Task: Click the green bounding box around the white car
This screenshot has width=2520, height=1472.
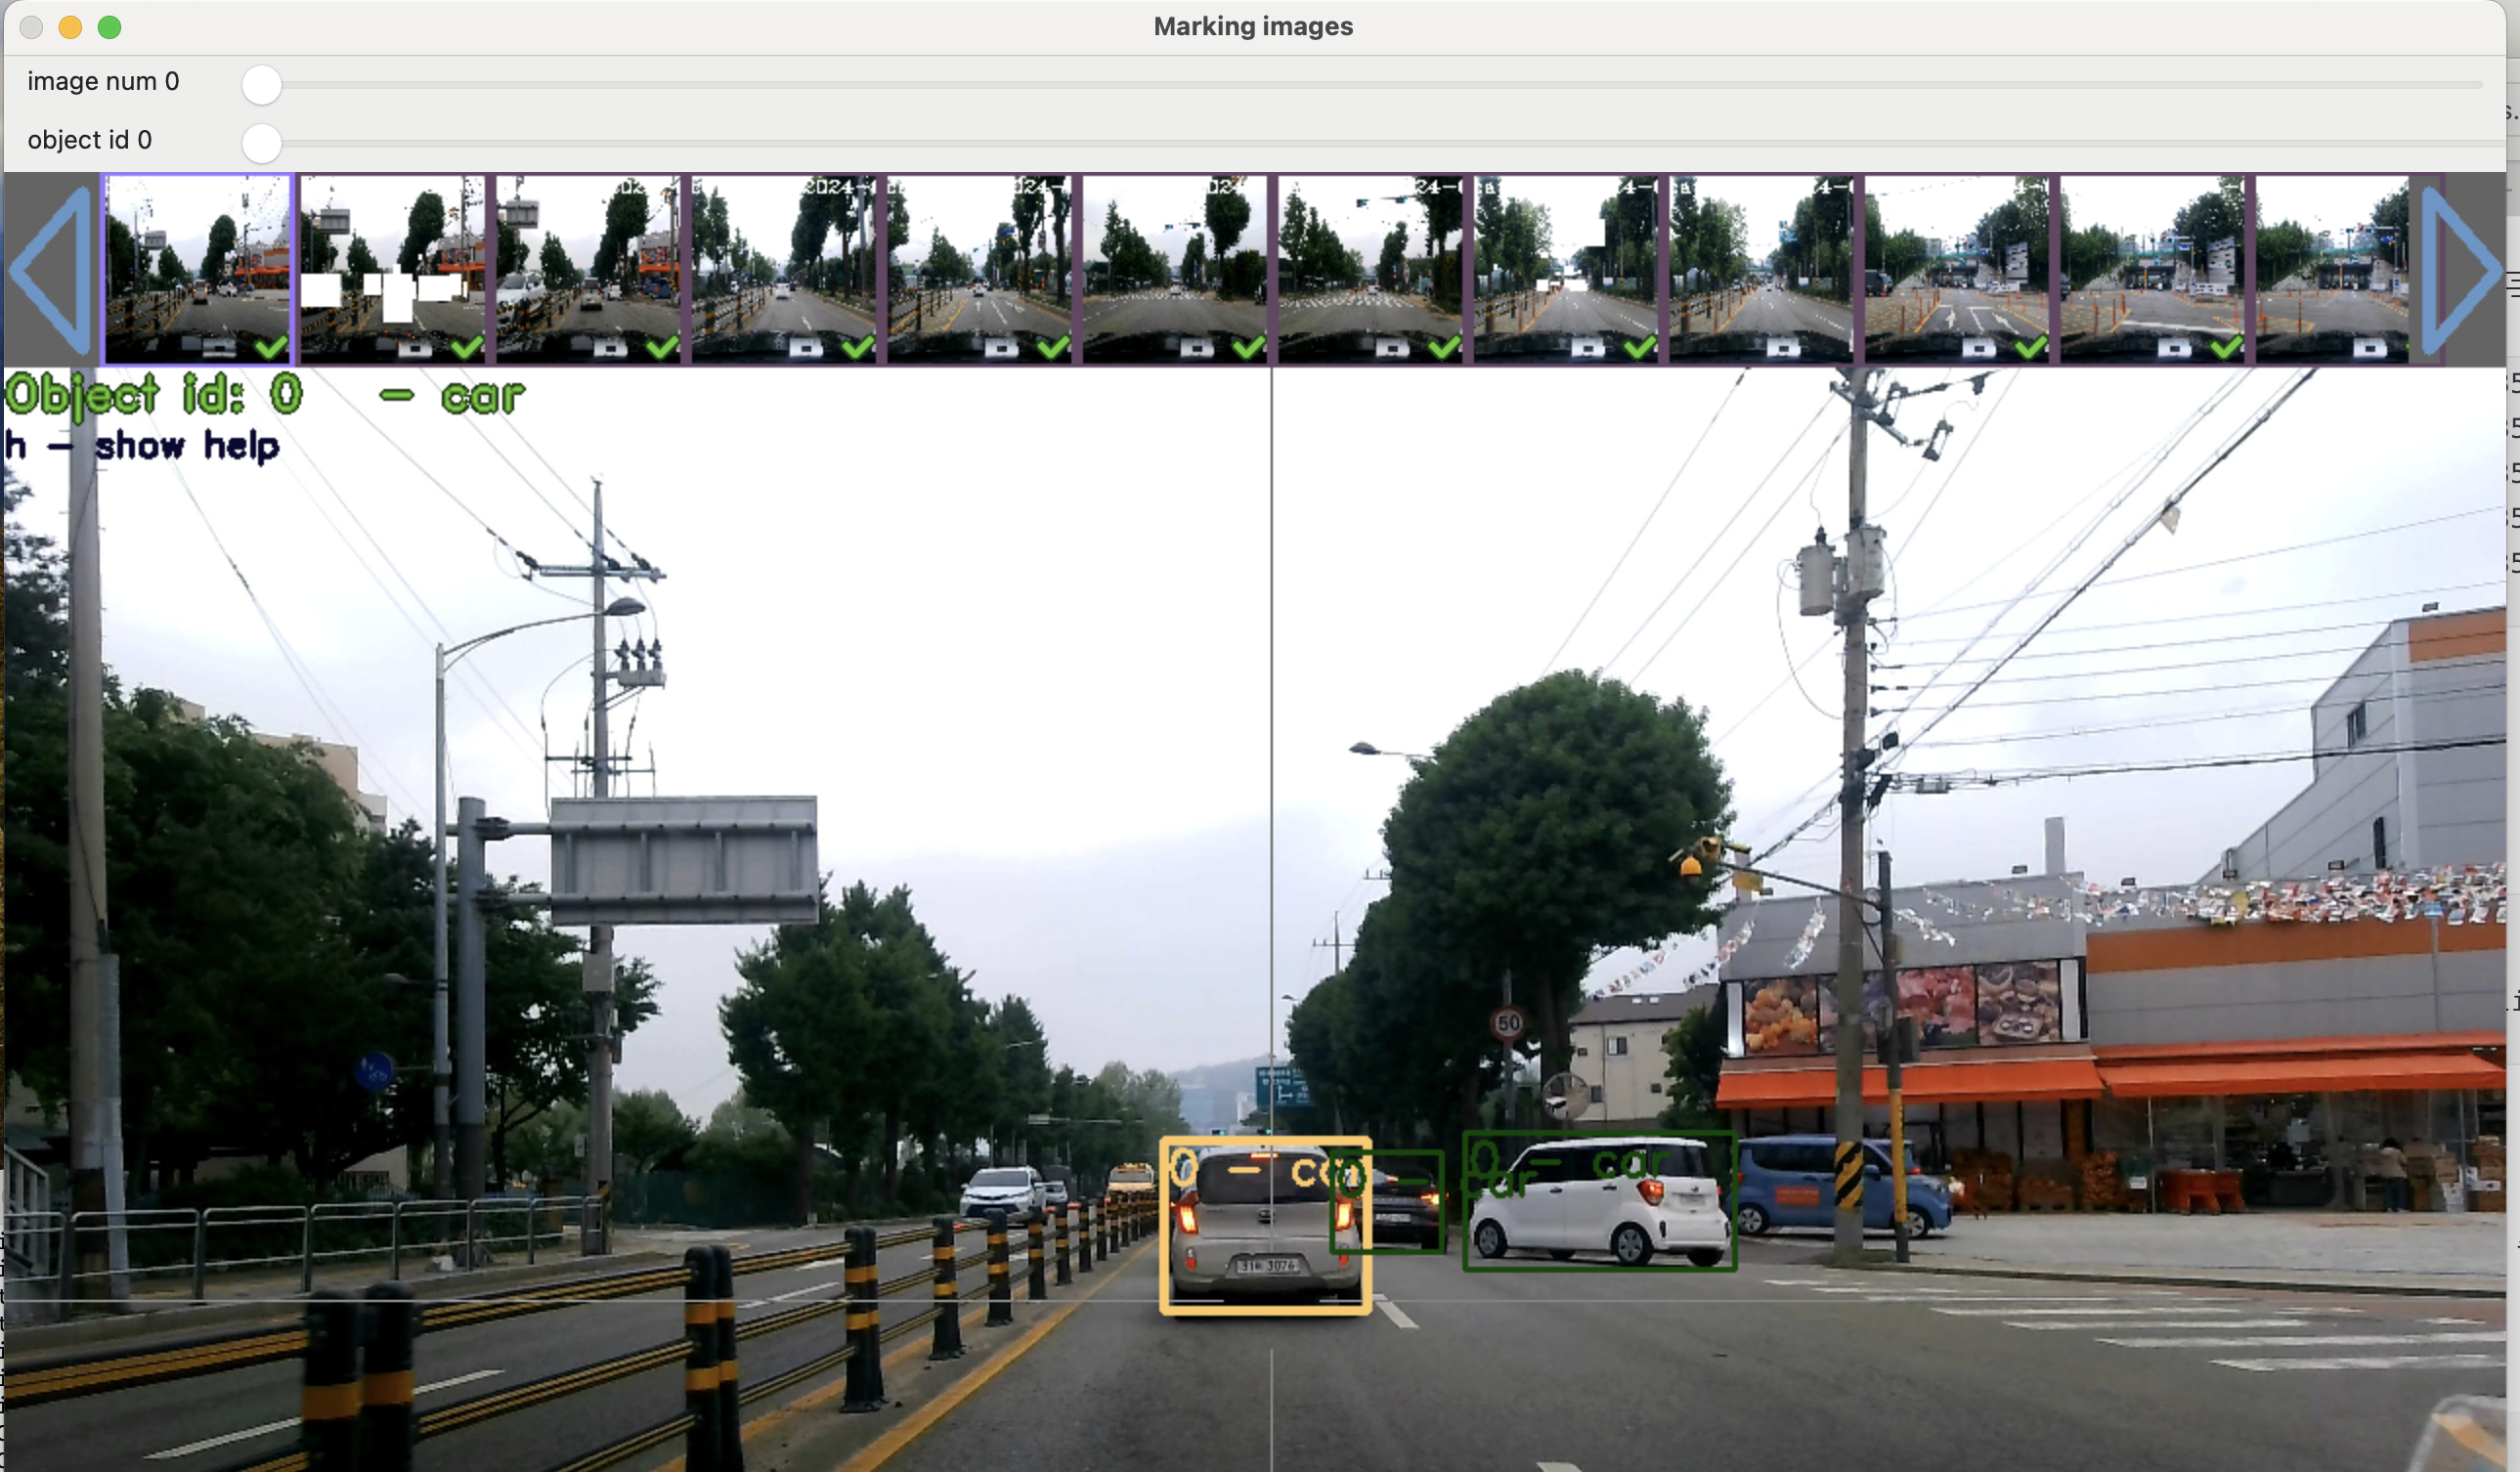Action: (1599, 1202)
